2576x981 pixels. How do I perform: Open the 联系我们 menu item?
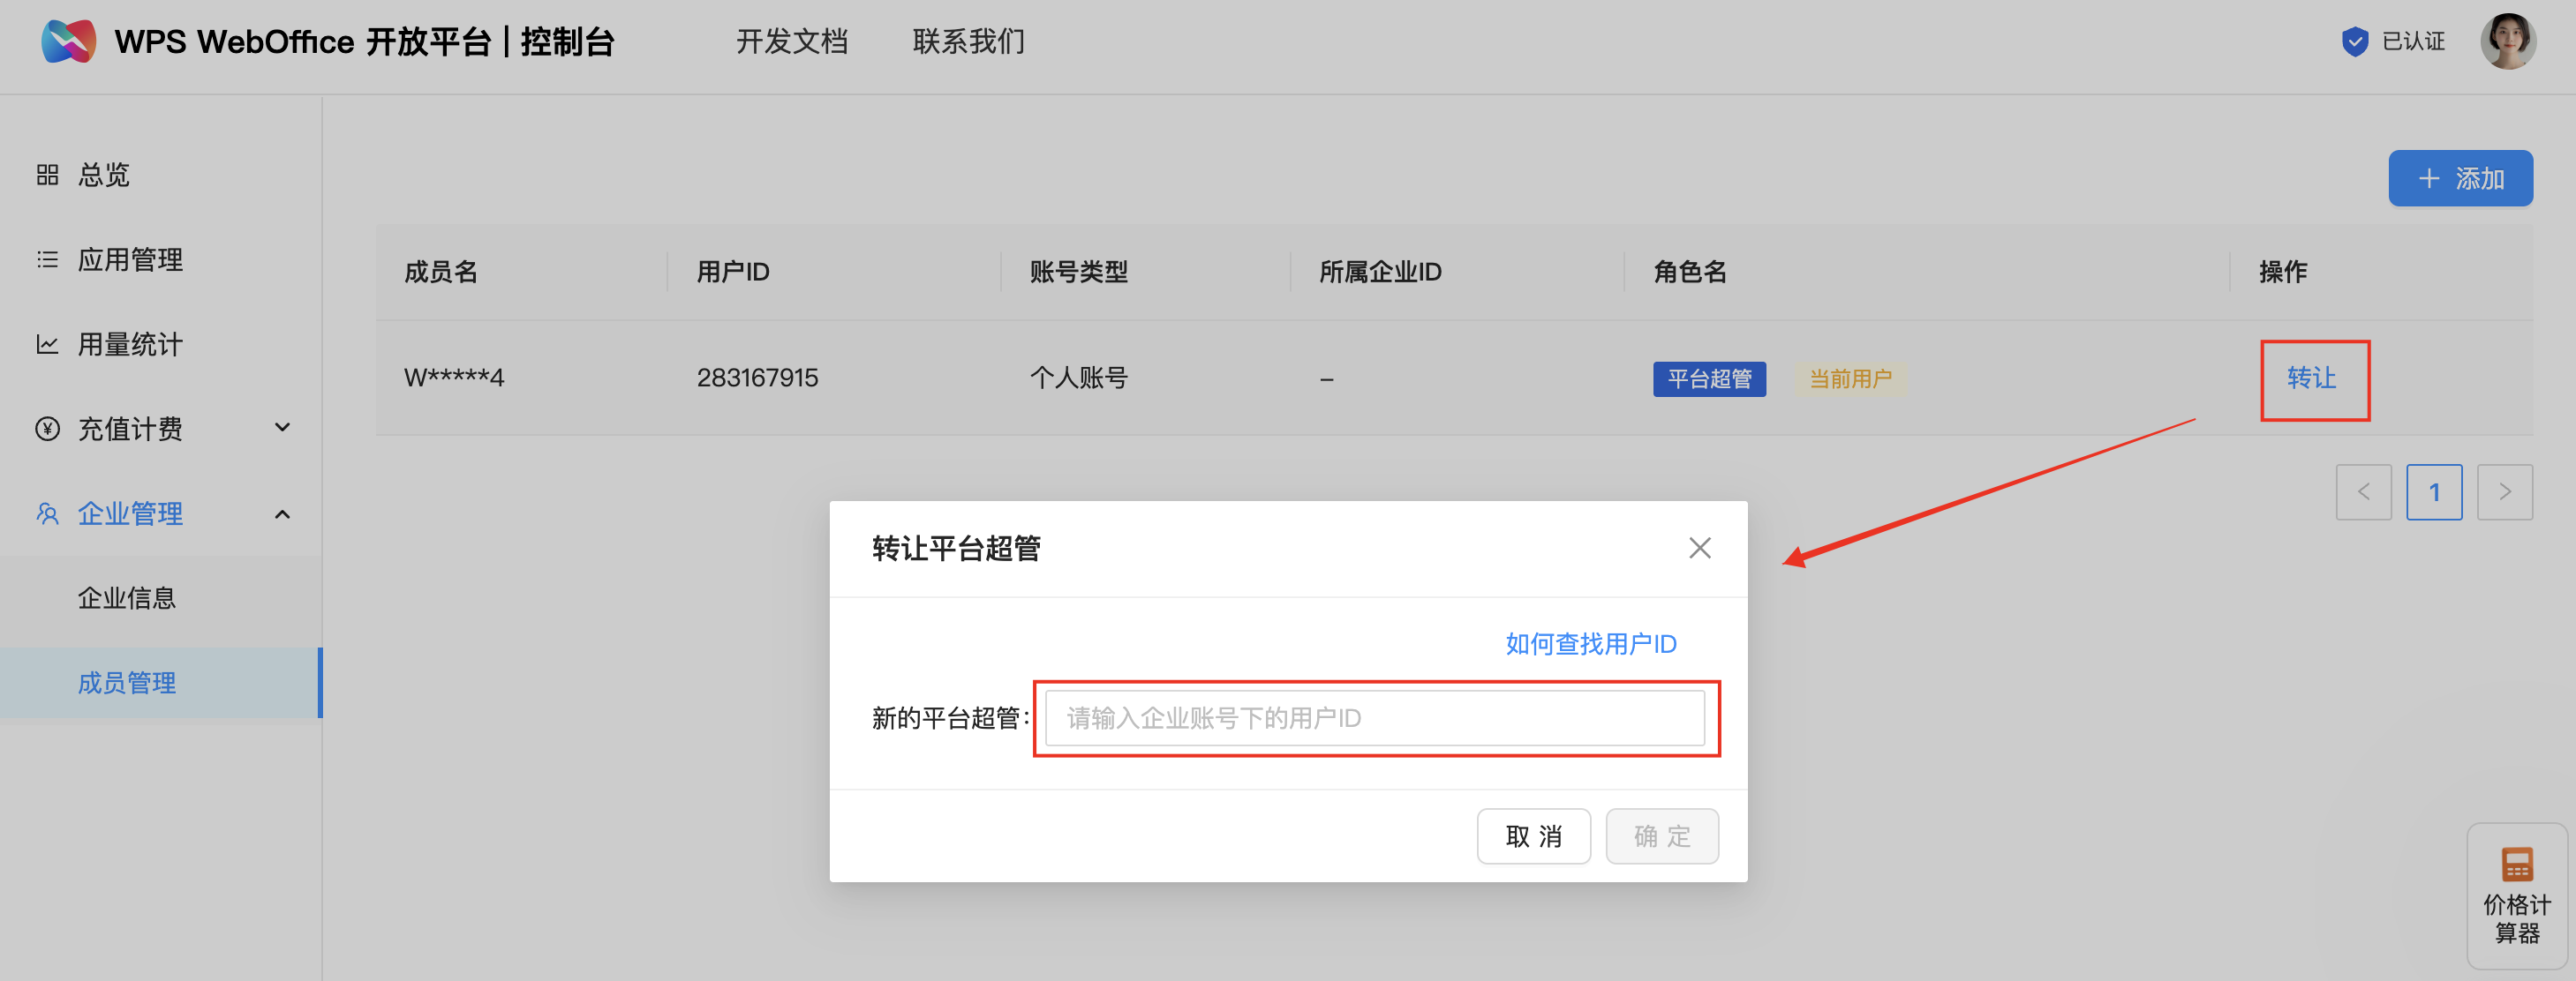[x=967, y=41]
